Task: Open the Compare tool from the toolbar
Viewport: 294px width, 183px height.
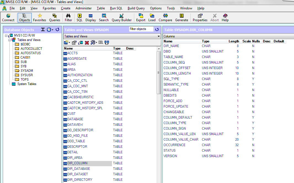Action: click(x=165, y=18)
